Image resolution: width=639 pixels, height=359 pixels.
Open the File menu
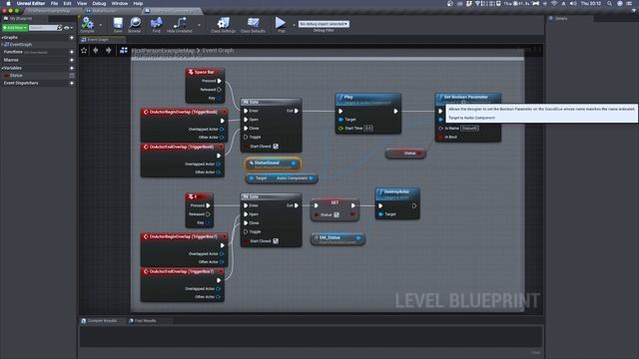pyautogui.click(x=54, y=3)
